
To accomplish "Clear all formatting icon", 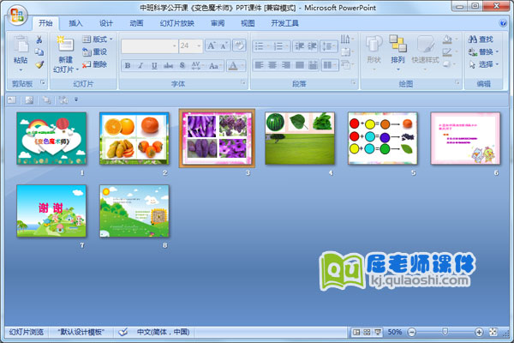I will pos(239,45).
